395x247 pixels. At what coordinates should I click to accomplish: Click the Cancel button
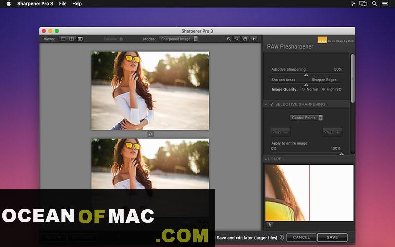(x=301, y=237)
